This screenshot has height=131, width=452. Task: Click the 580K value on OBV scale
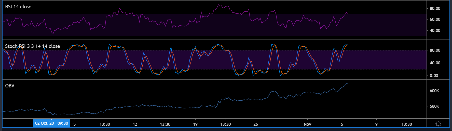(x=434, y=106)
